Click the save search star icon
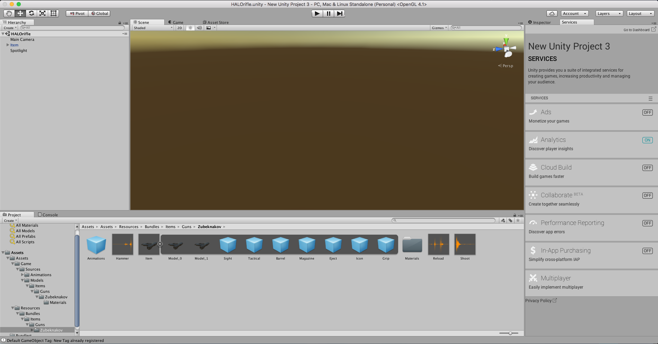658x344 pixels. [x=518, y=220]
